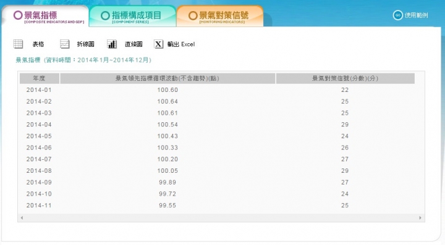Screen dimensions: 445x245
Task: Click the table grid icon
Action: coord(18,44)
